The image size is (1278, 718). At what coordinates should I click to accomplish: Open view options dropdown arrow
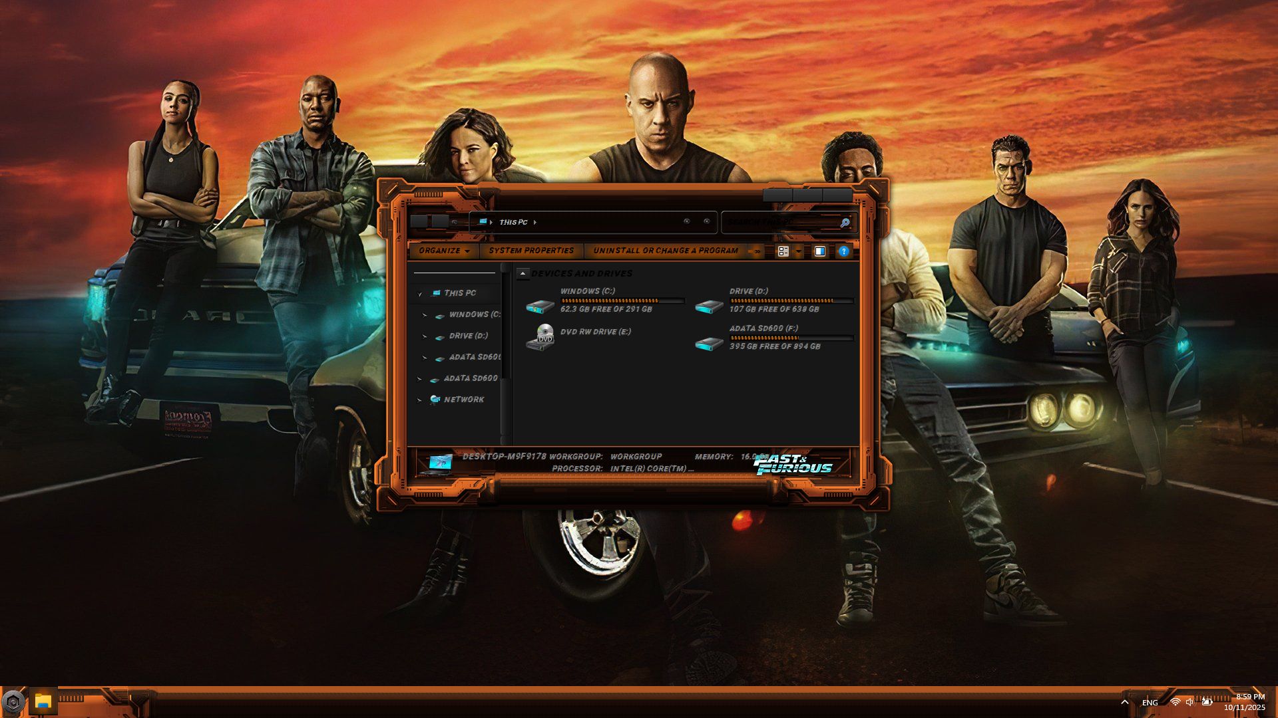798,251
